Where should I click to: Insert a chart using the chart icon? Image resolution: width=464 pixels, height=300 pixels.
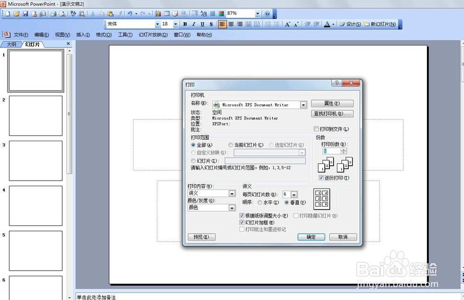158,13
